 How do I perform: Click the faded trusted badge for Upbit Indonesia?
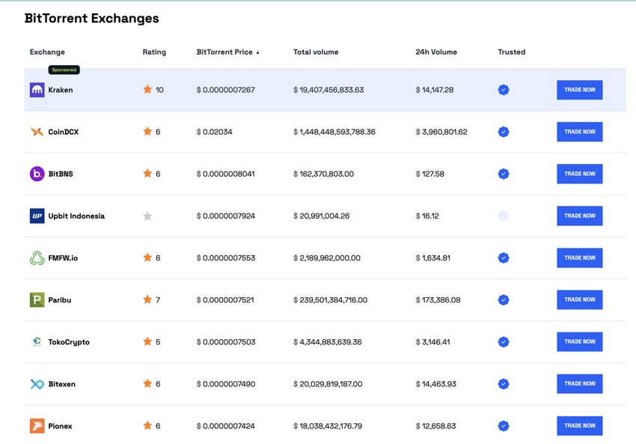tap(504, 216)
